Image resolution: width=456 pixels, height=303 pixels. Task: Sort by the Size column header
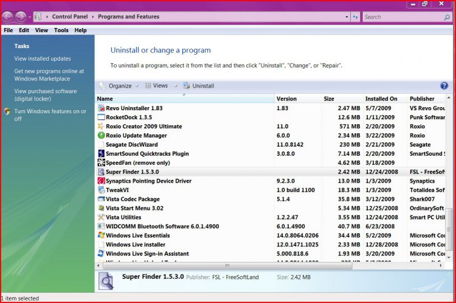[342, 99]
